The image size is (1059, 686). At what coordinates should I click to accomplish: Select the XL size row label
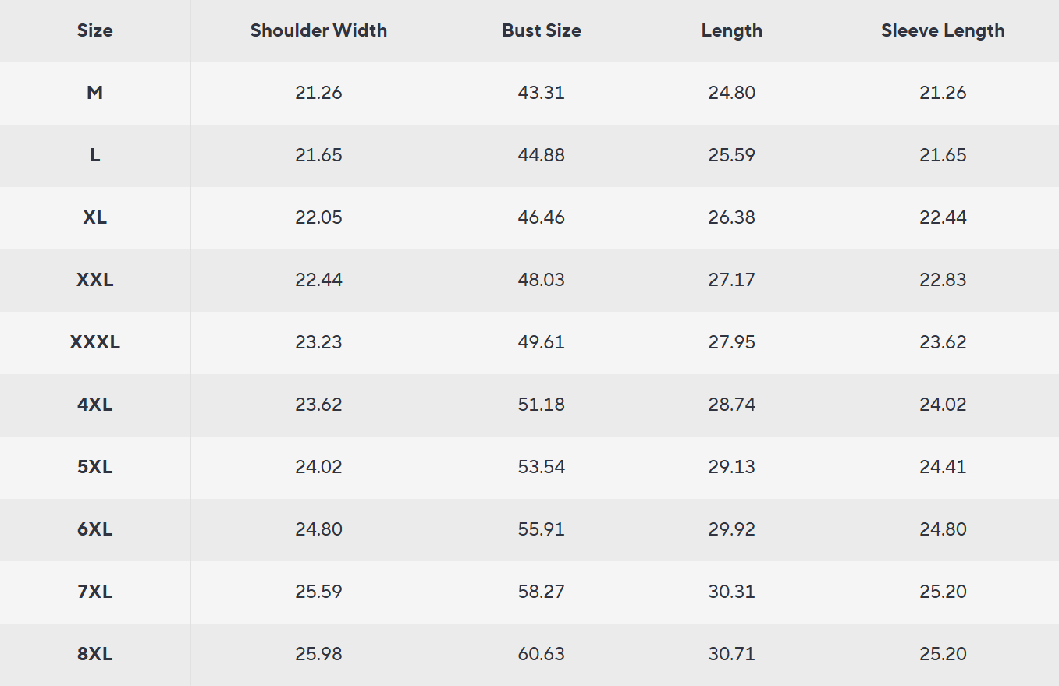coord(94,217)
